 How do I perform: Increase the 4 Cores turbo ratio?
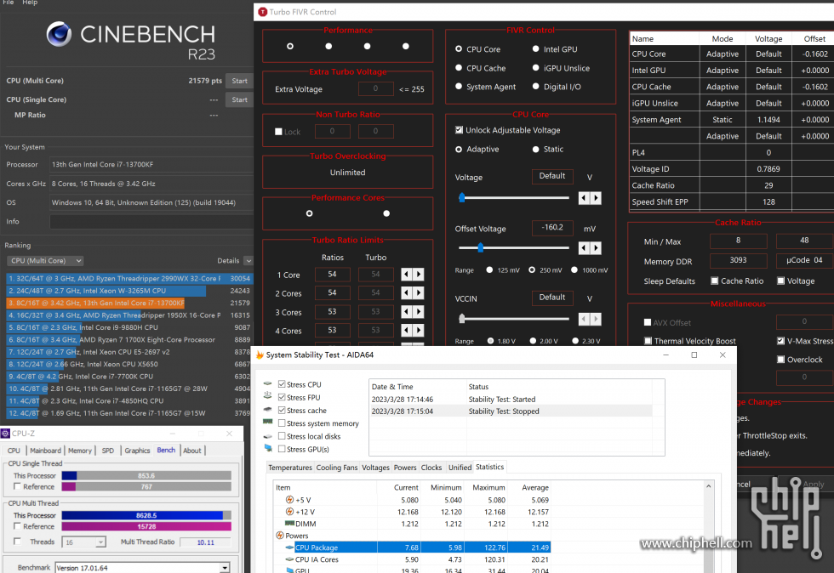[419, 331]
